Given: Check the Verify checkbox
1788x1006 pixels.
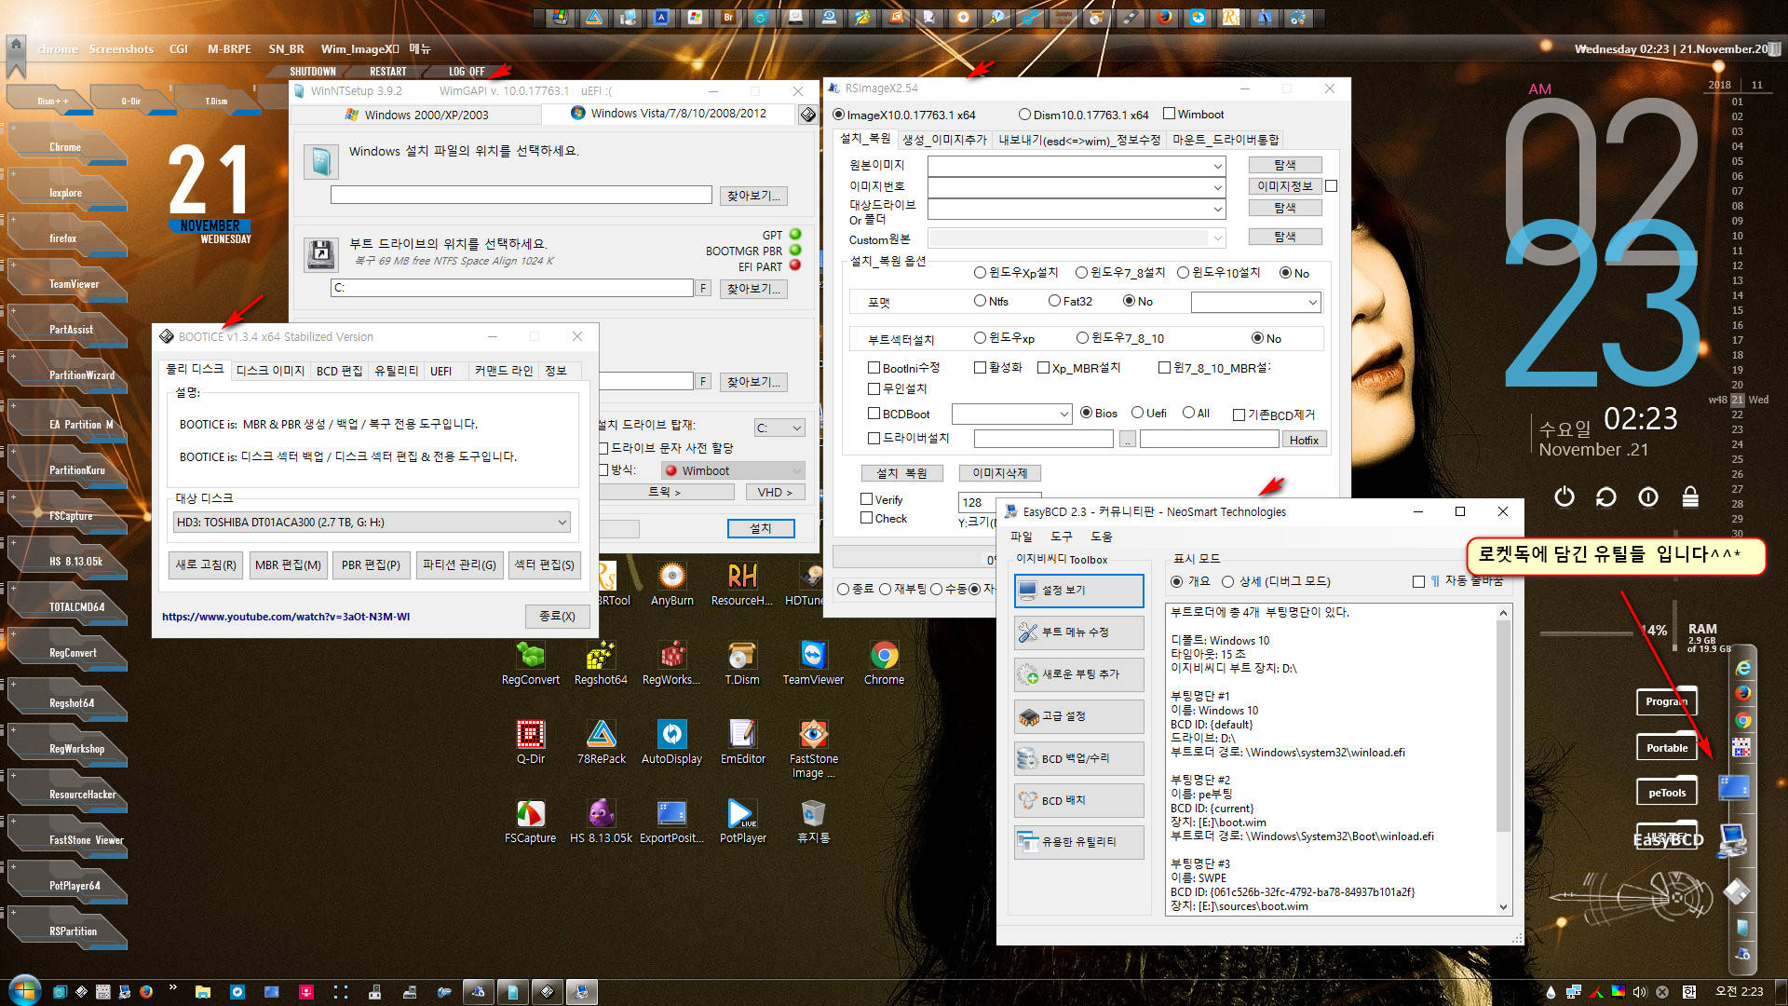Looking at the screenshot, I should click(867, 499).
